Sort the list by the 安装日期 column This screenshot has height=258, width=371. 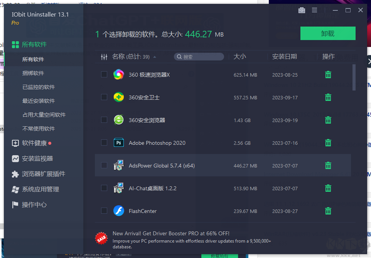284,57
